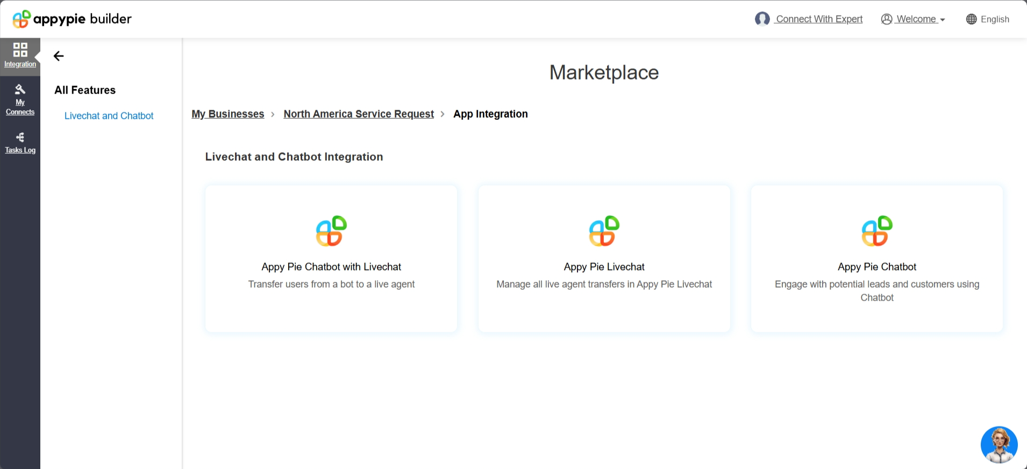Go back using the left arrow
The width and height of the screenshot is (1027, 469).
pyautogui.click(x=59, y=56)
